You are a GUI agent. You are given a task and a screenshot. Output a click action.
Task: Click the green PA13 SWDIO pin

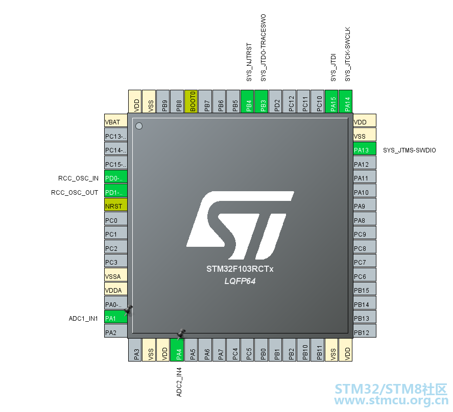coord(365,148)
